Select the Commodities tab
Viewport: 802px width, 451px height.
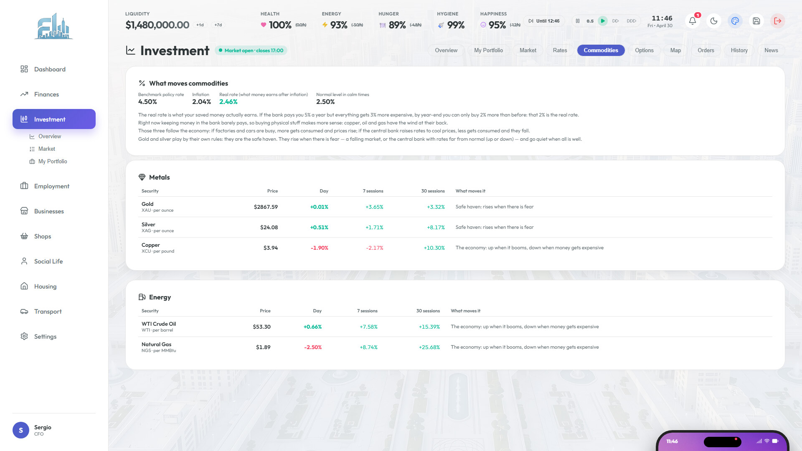click(x=601, y=51)
